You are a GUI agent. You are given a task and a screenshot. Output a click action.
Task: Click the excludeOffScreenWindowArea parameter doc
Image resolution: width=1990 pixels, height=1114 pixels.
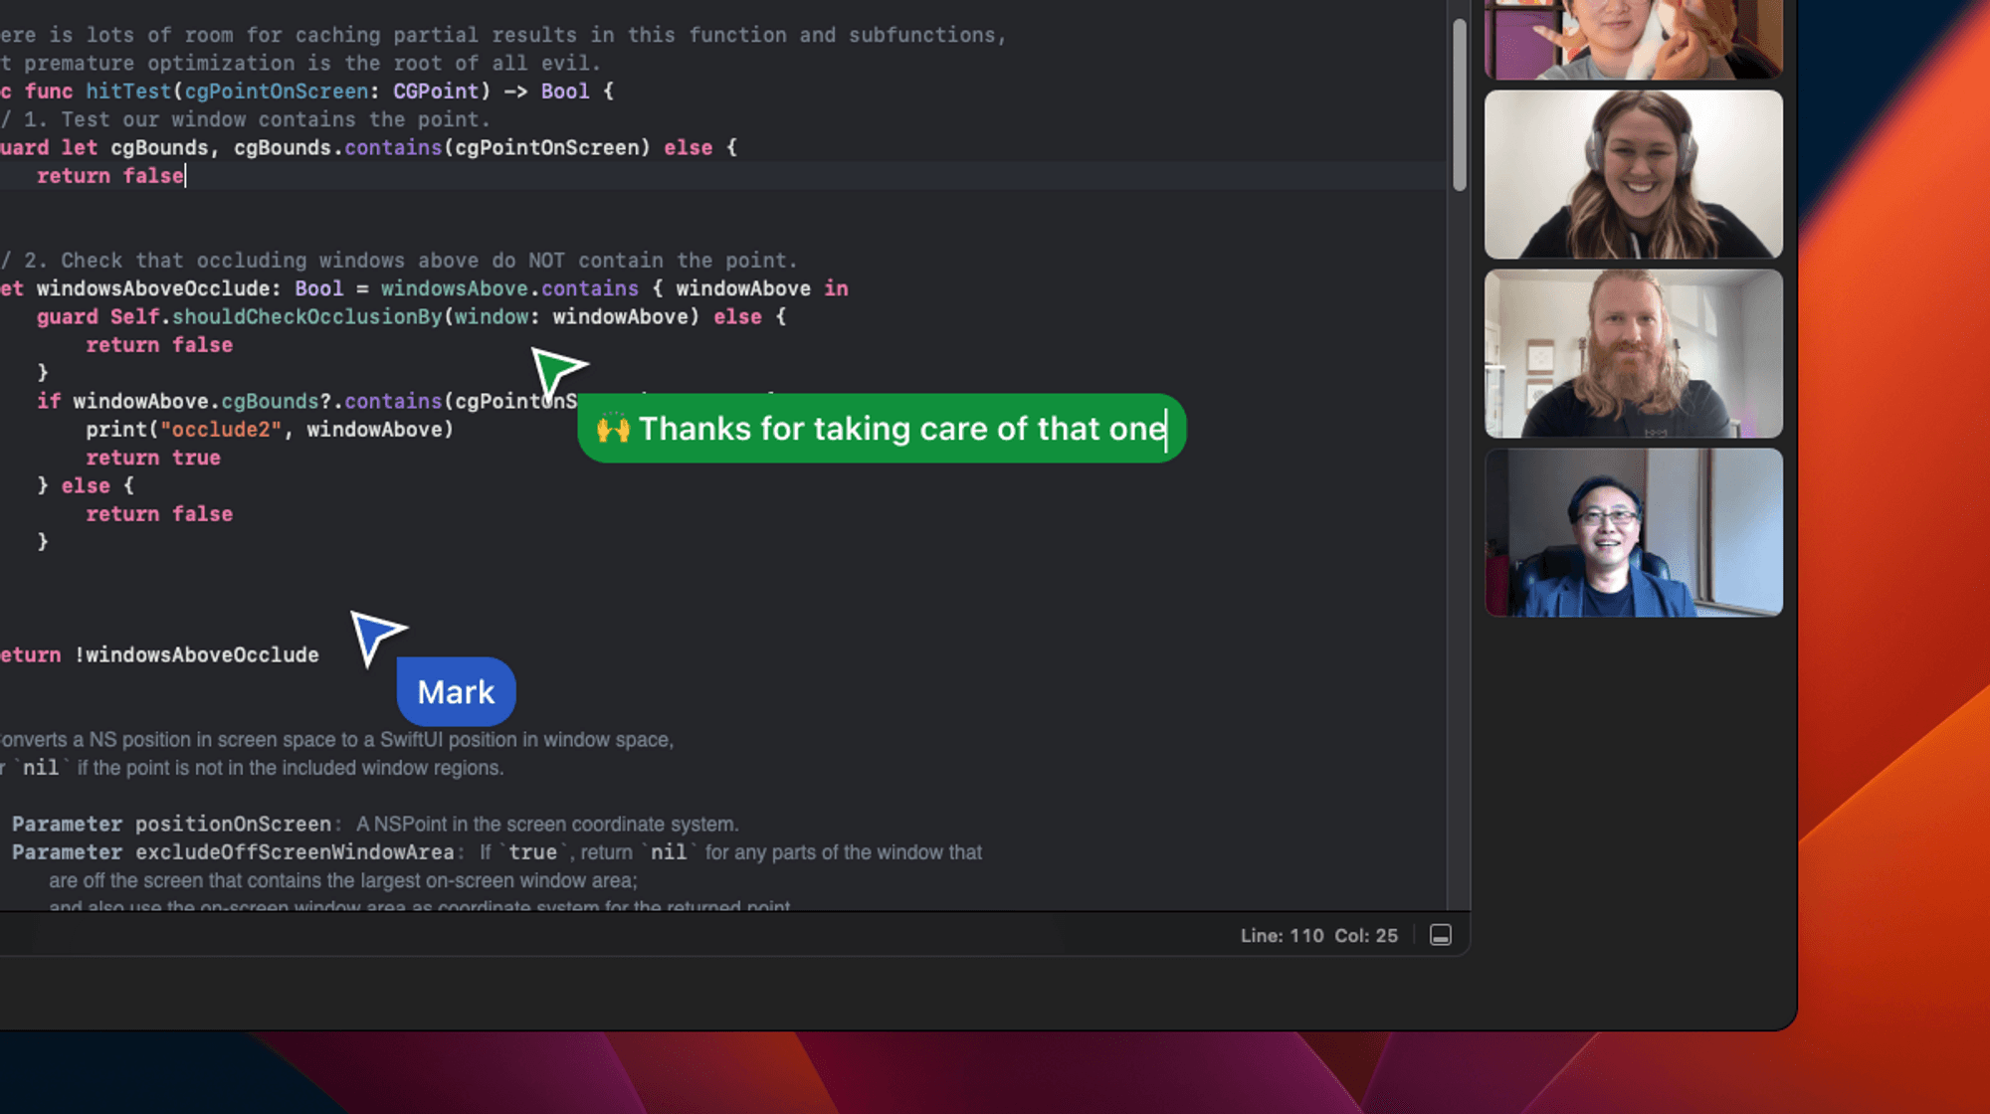[294, 852]
